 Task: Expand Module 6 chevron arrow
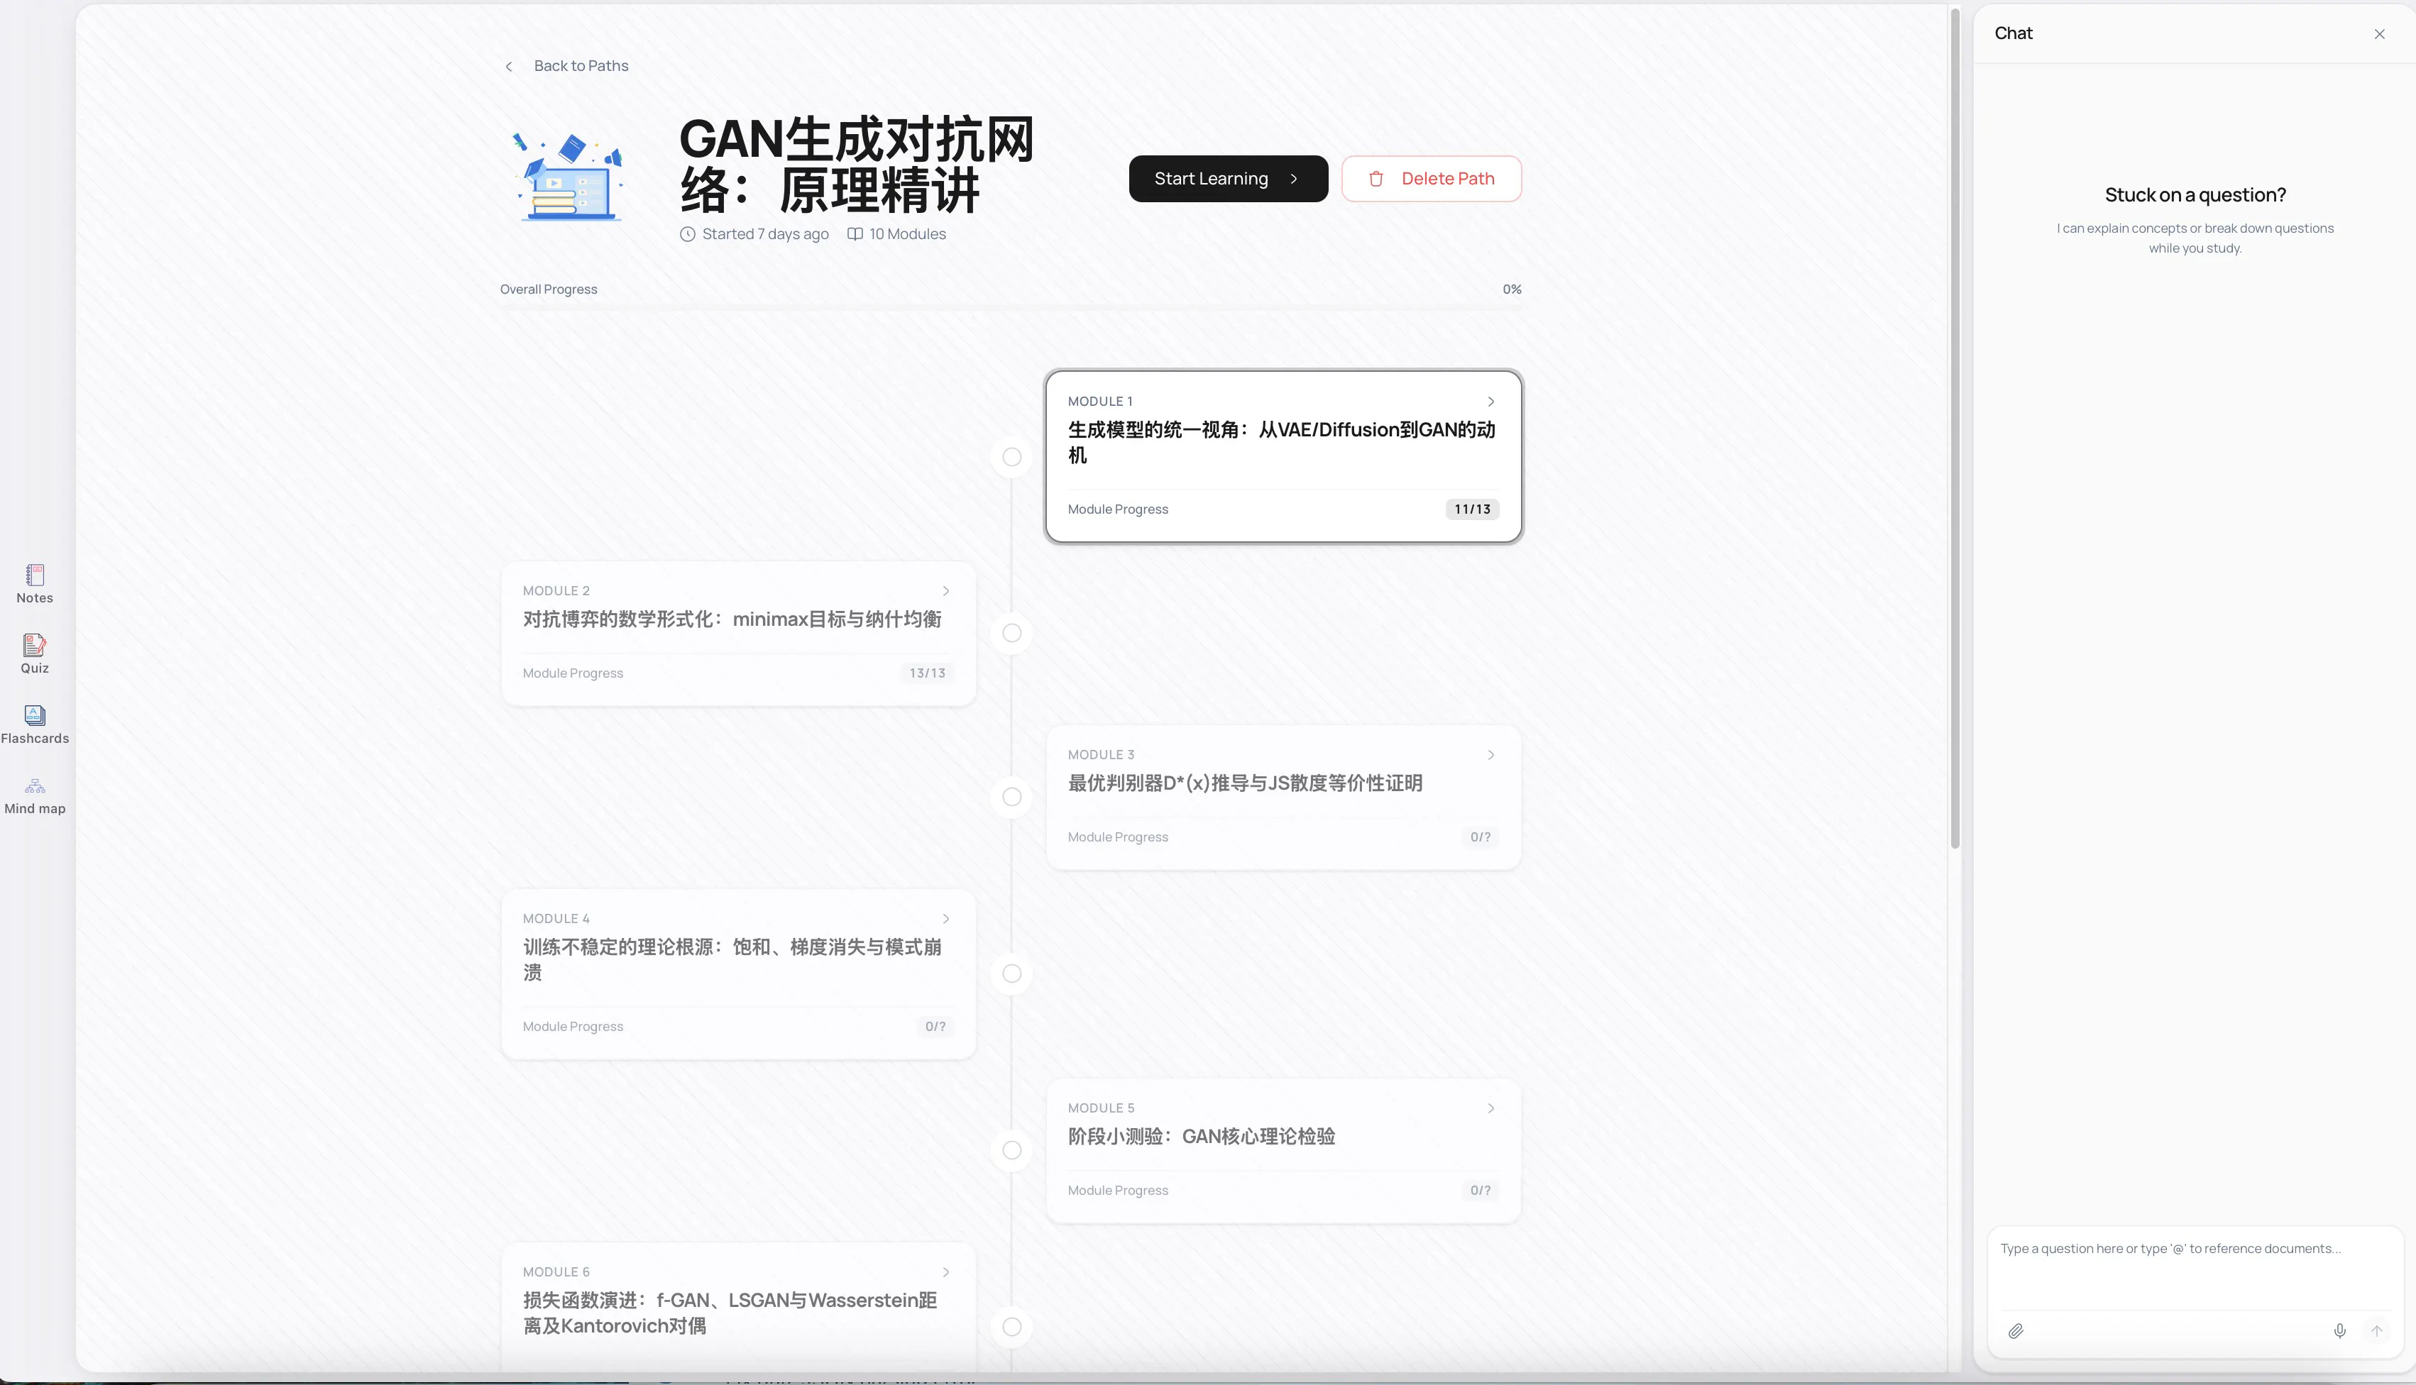pos(946,1271)
